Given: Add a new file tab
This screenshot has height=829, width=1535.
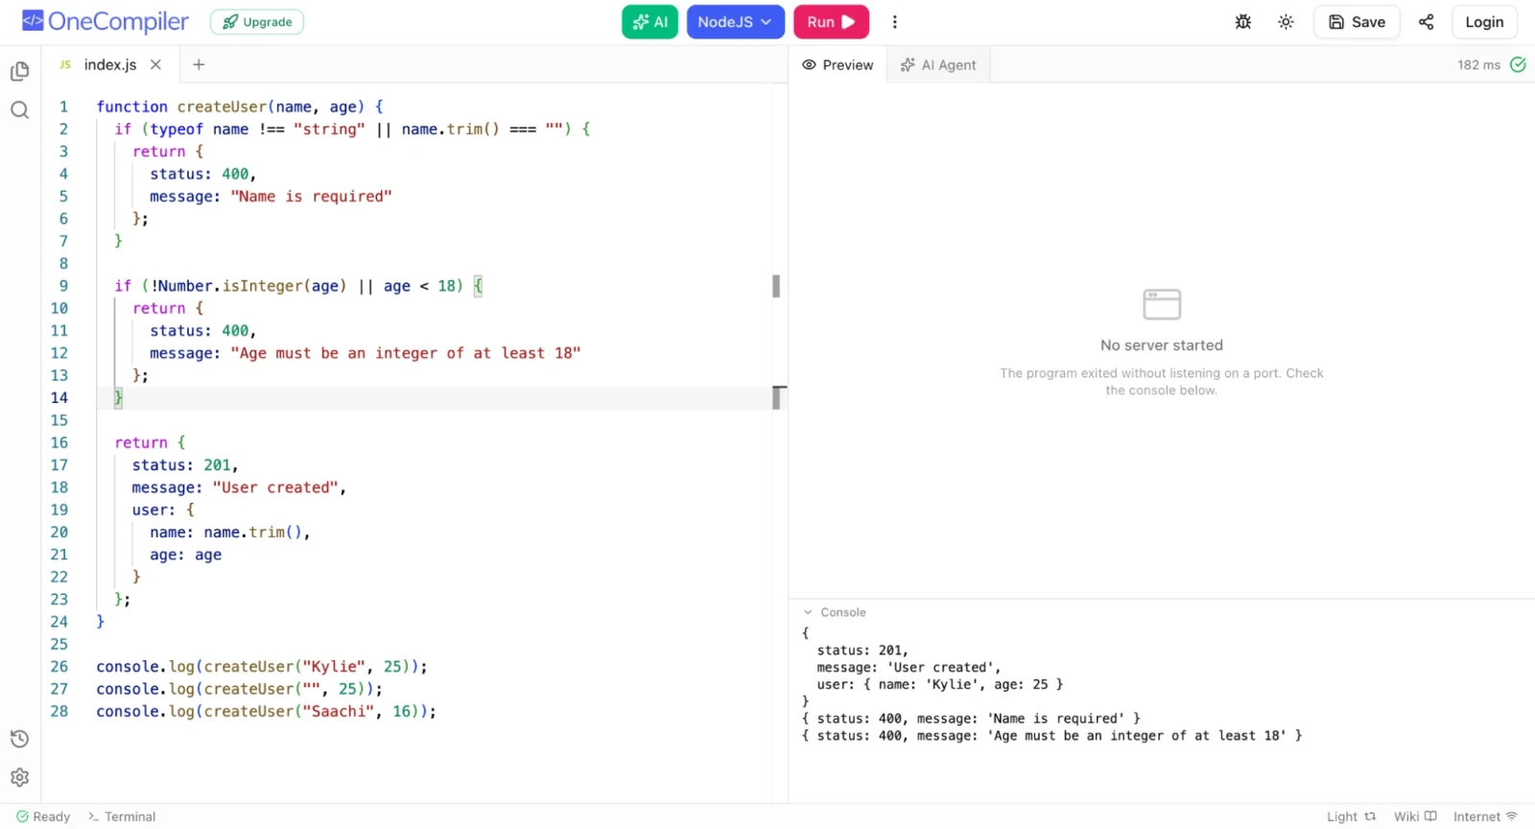Looking at the screenshot, I should (199, 64).
